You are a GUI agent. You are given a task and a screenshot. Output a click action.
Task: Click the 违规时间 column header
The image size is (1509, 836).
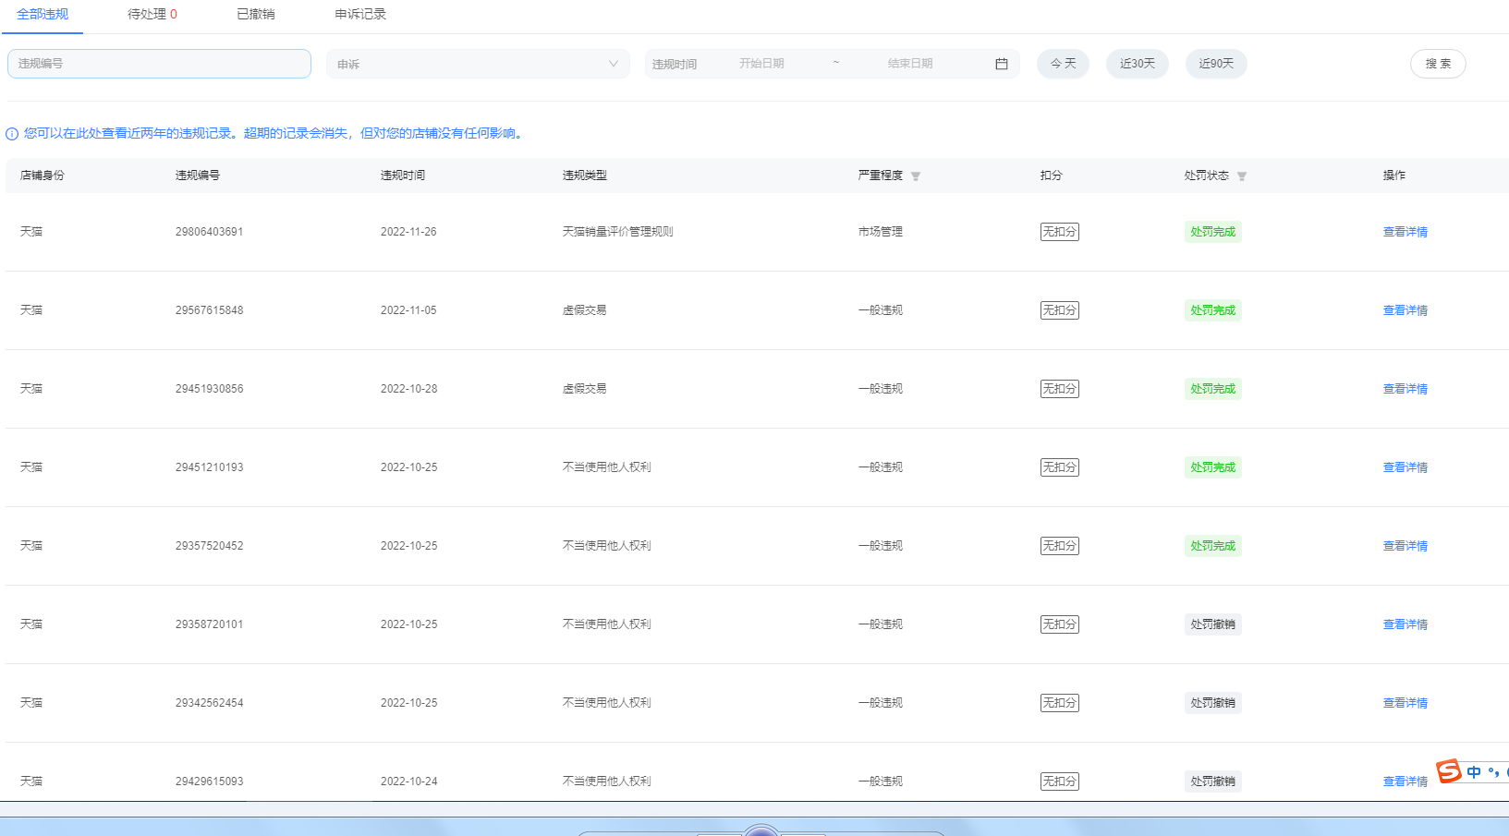[x=402, y=176]
